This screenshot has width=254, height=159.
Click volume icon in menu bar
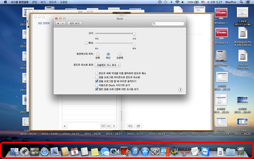coord(183,2)
